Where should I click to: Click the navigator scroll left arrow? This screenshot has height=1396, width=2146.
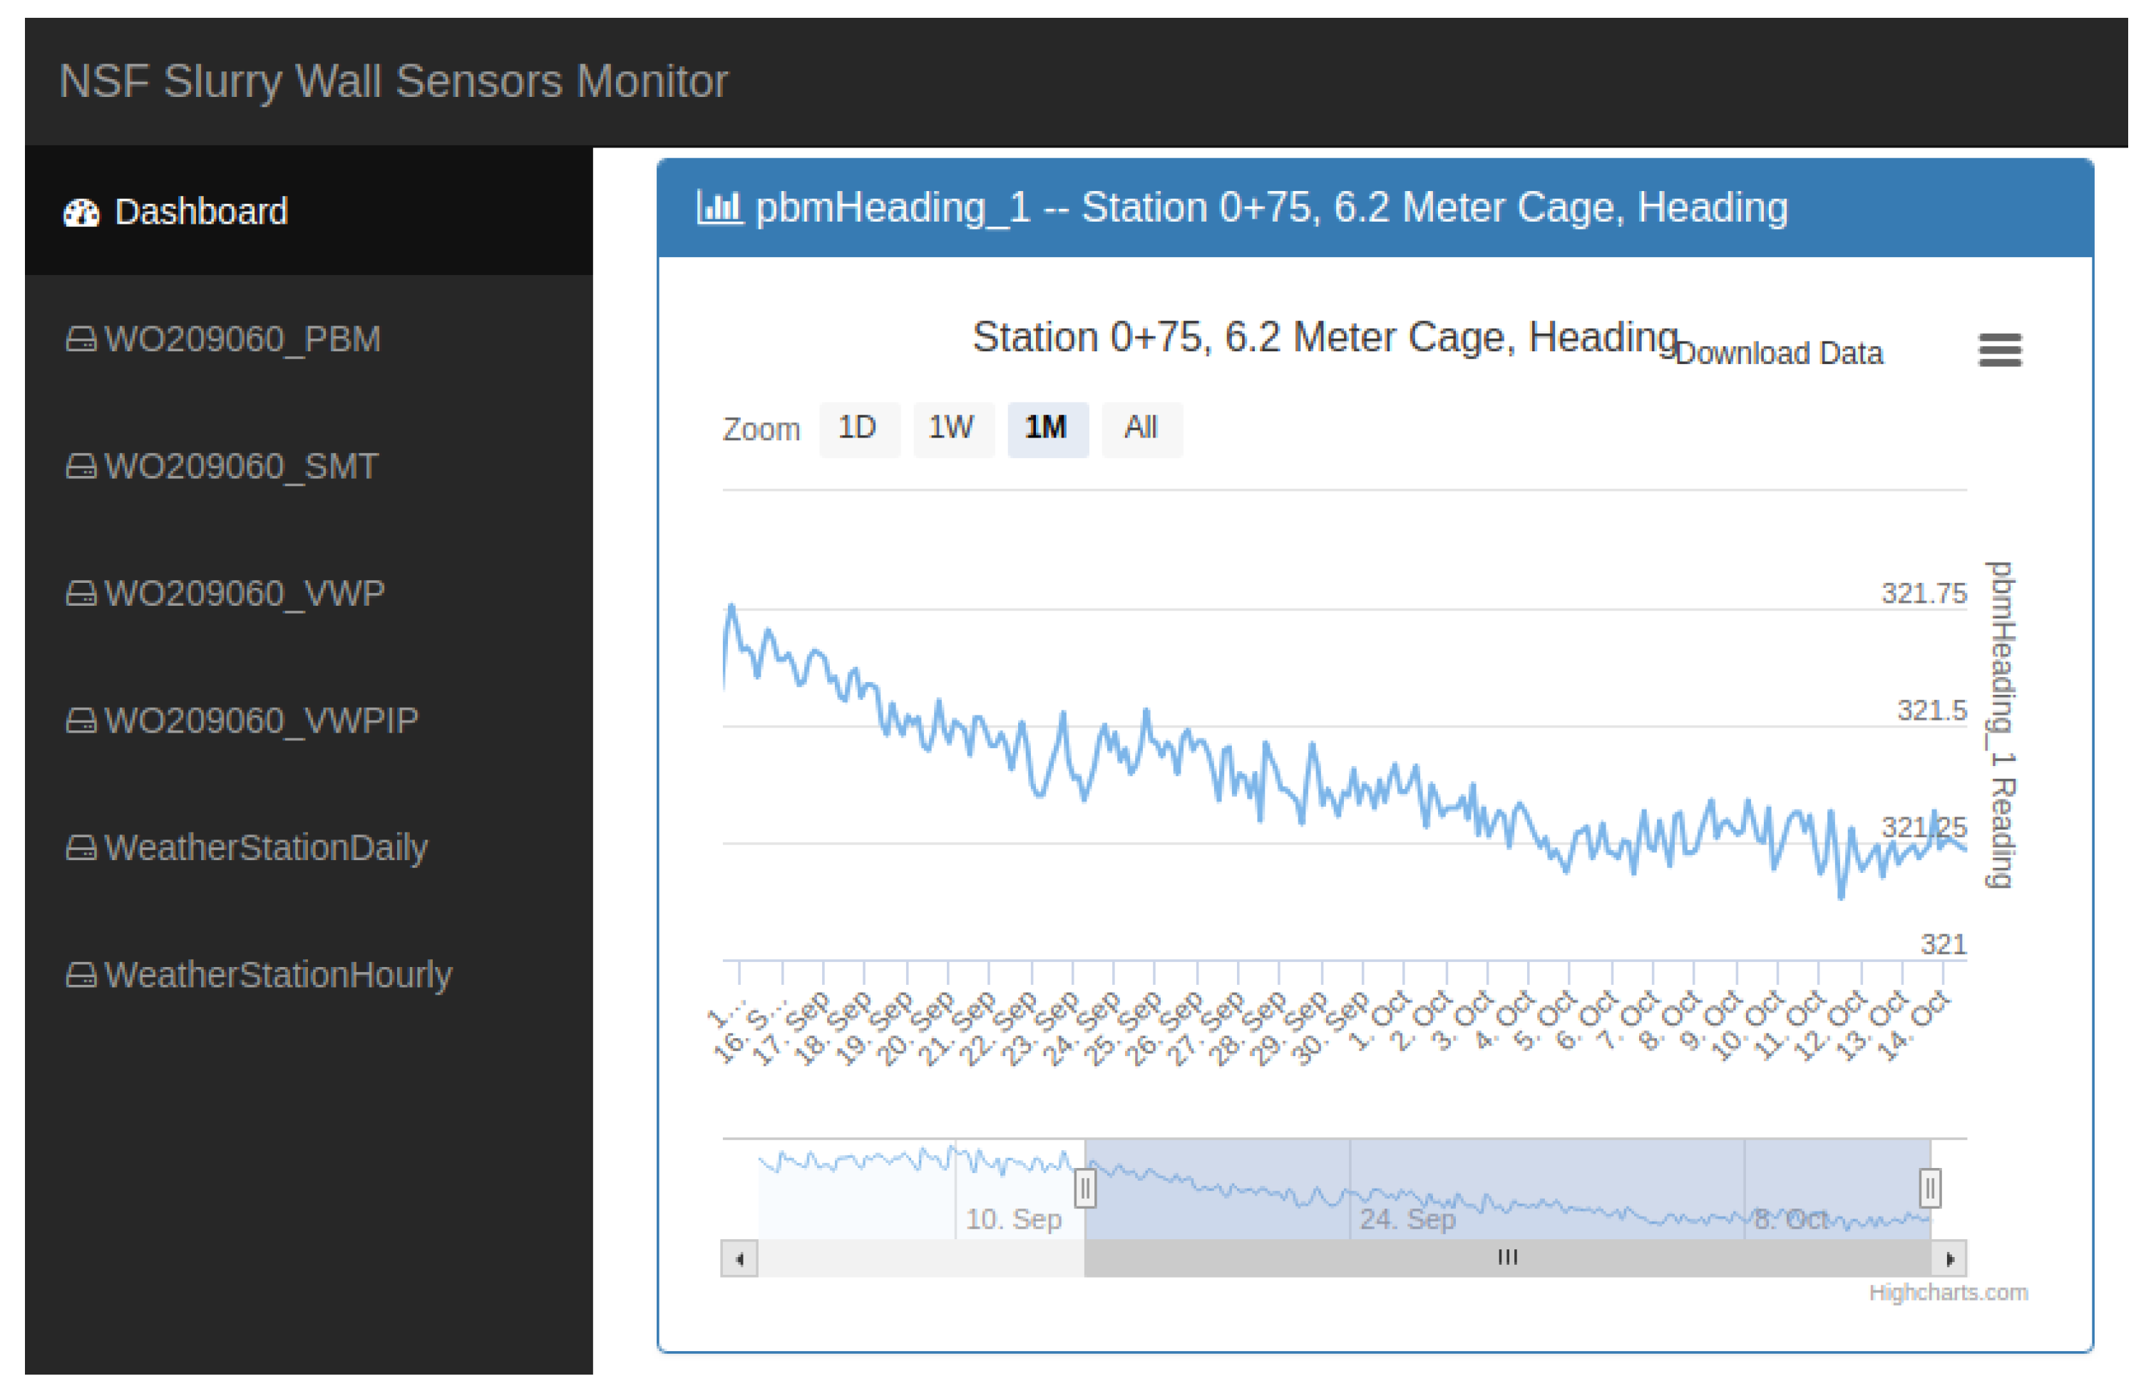pos(739,1258)
